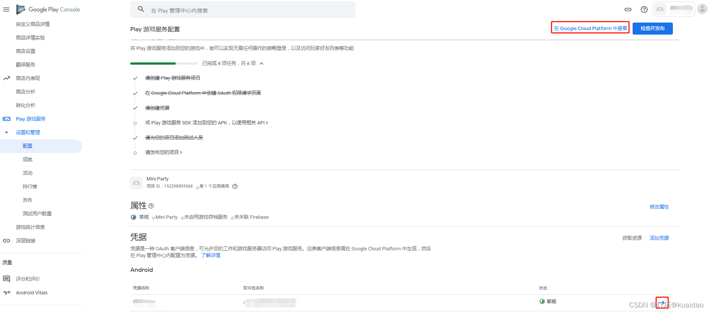709x312 pixels.
Task: Open the help question mark icon
Action: tap(644, 9)
